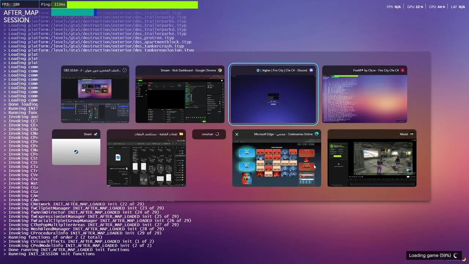Image resolution: width=469 pixels, height=264 pixels.
Task: Click the loading spinner beside Loading game
Action: click(456, 256)
